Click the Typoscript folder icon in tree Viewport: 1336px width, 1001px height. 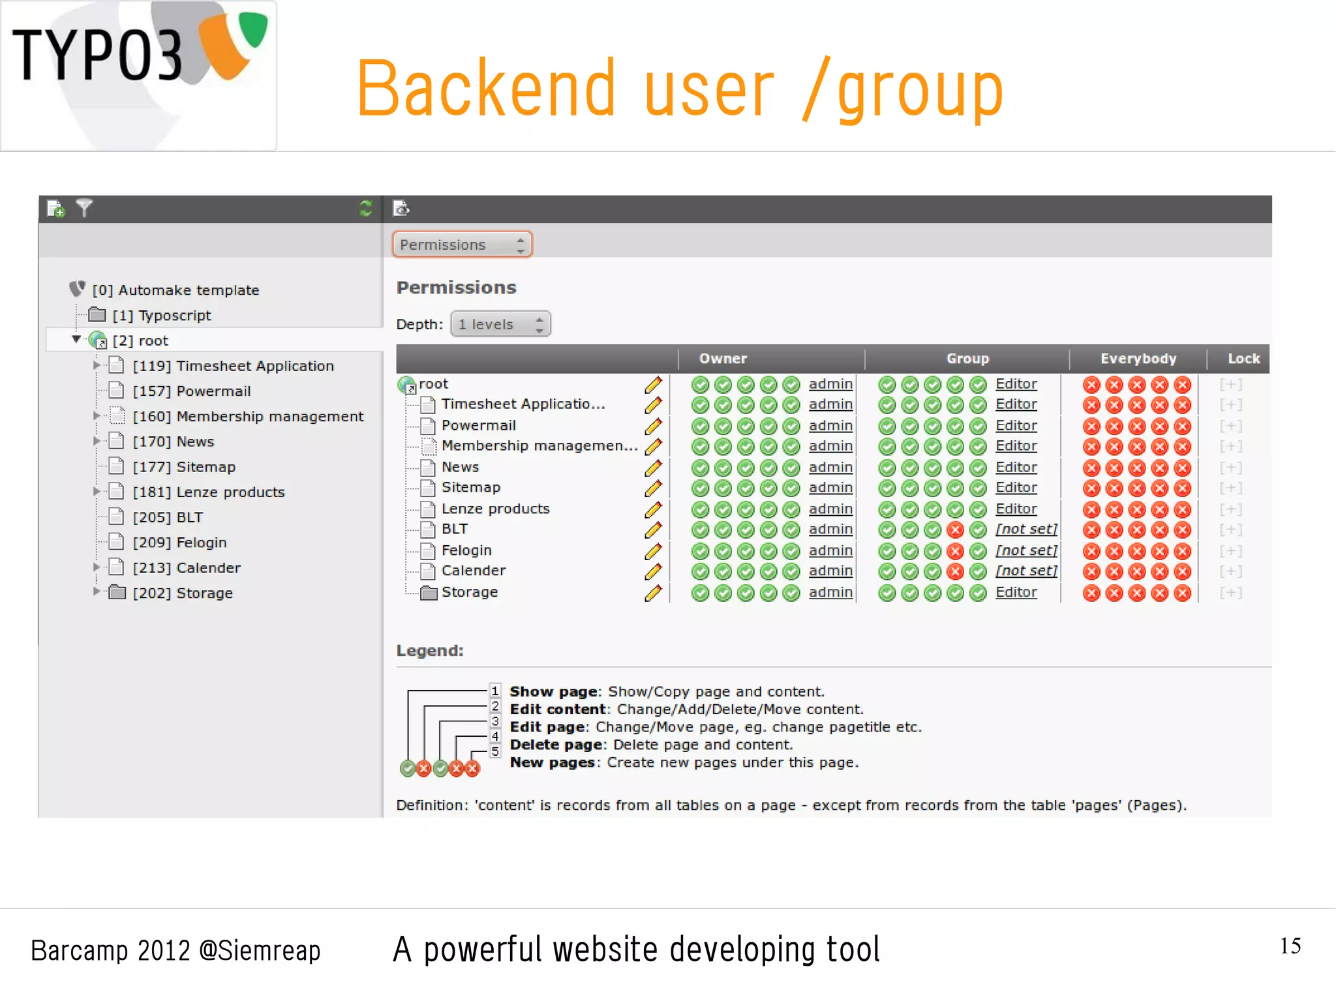point(97,315)
